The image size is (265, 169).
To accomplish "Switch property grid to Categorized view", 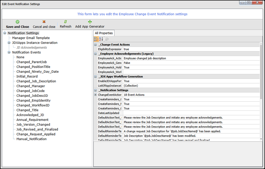I will coord(96,39).
